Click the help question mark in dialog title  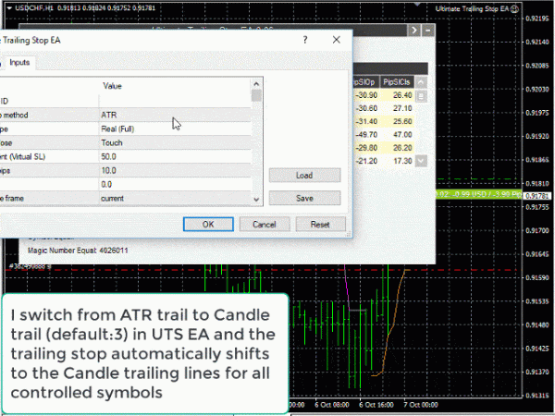pyautogui.click(x=305, y=41)
